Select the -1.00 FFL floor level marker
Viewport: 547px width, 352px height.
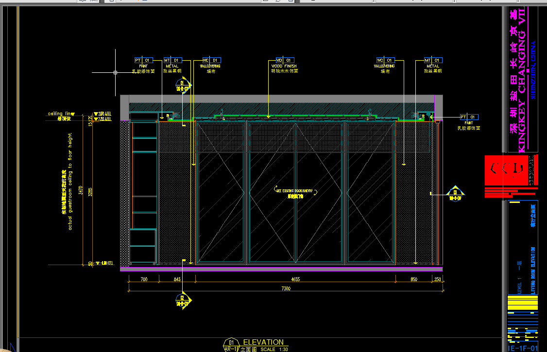pyautogui.click(x=104, y=263)
